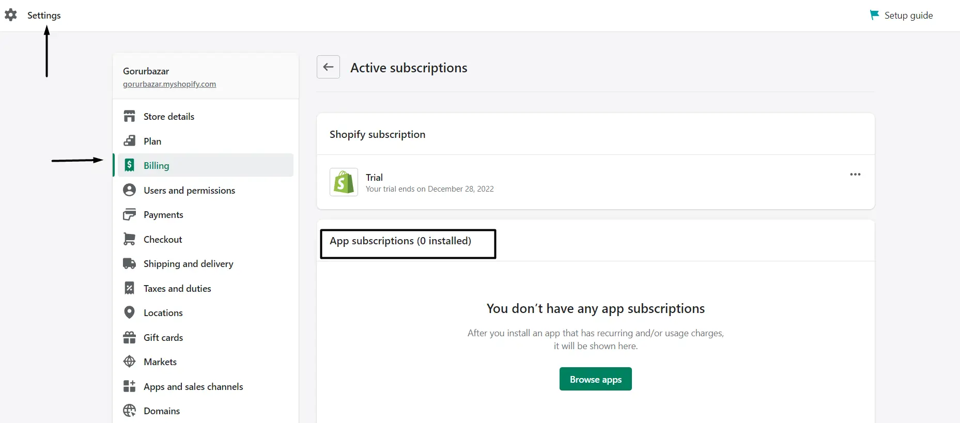The height and width of the screenshot is (423, 960).
Task: Open Checkout settings
Action: click(x=206, y=239)
